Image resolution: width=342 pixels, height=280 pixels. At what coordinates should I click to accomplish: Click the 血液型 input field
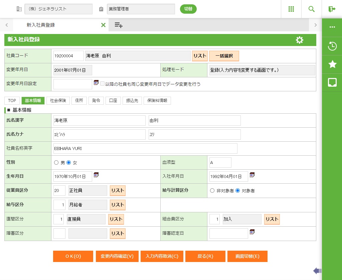220,162
